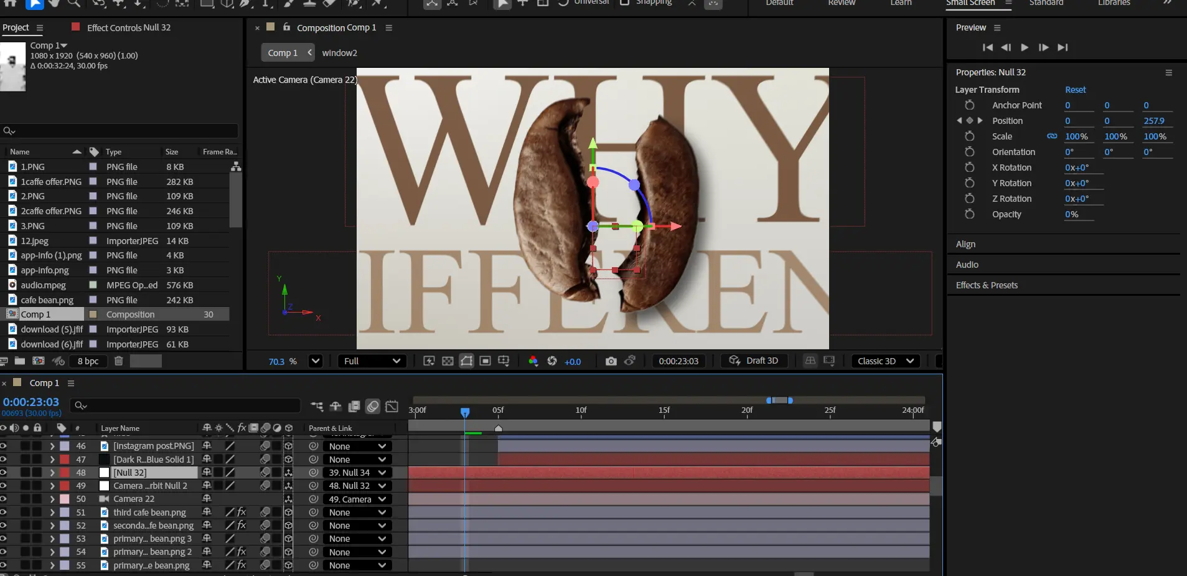This screenshot has width=1187, height=576.
Task: Click the Composition Mini-Flowchart icon
Action: (x=317, y=407)
